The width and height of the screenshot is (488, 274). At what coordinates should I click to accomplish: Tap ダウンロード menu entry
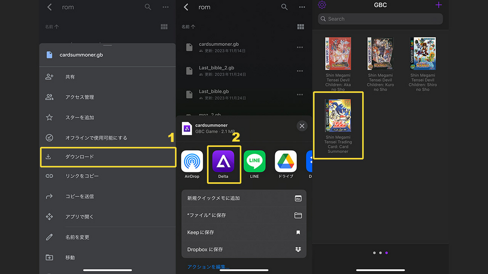coord(108,157)
